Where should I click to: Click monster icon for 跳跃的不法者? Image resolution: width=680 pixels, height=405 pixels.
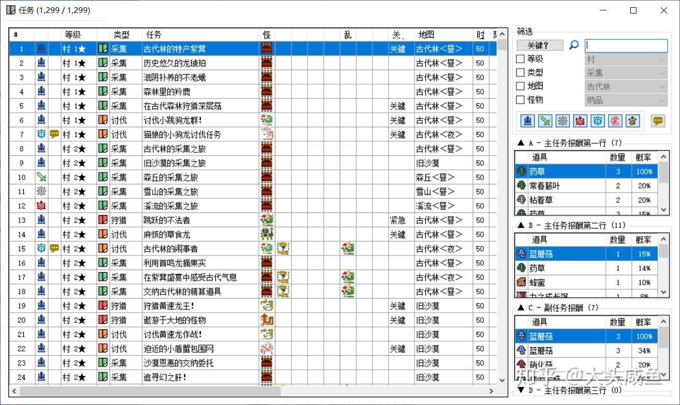(x=267, y=220)
